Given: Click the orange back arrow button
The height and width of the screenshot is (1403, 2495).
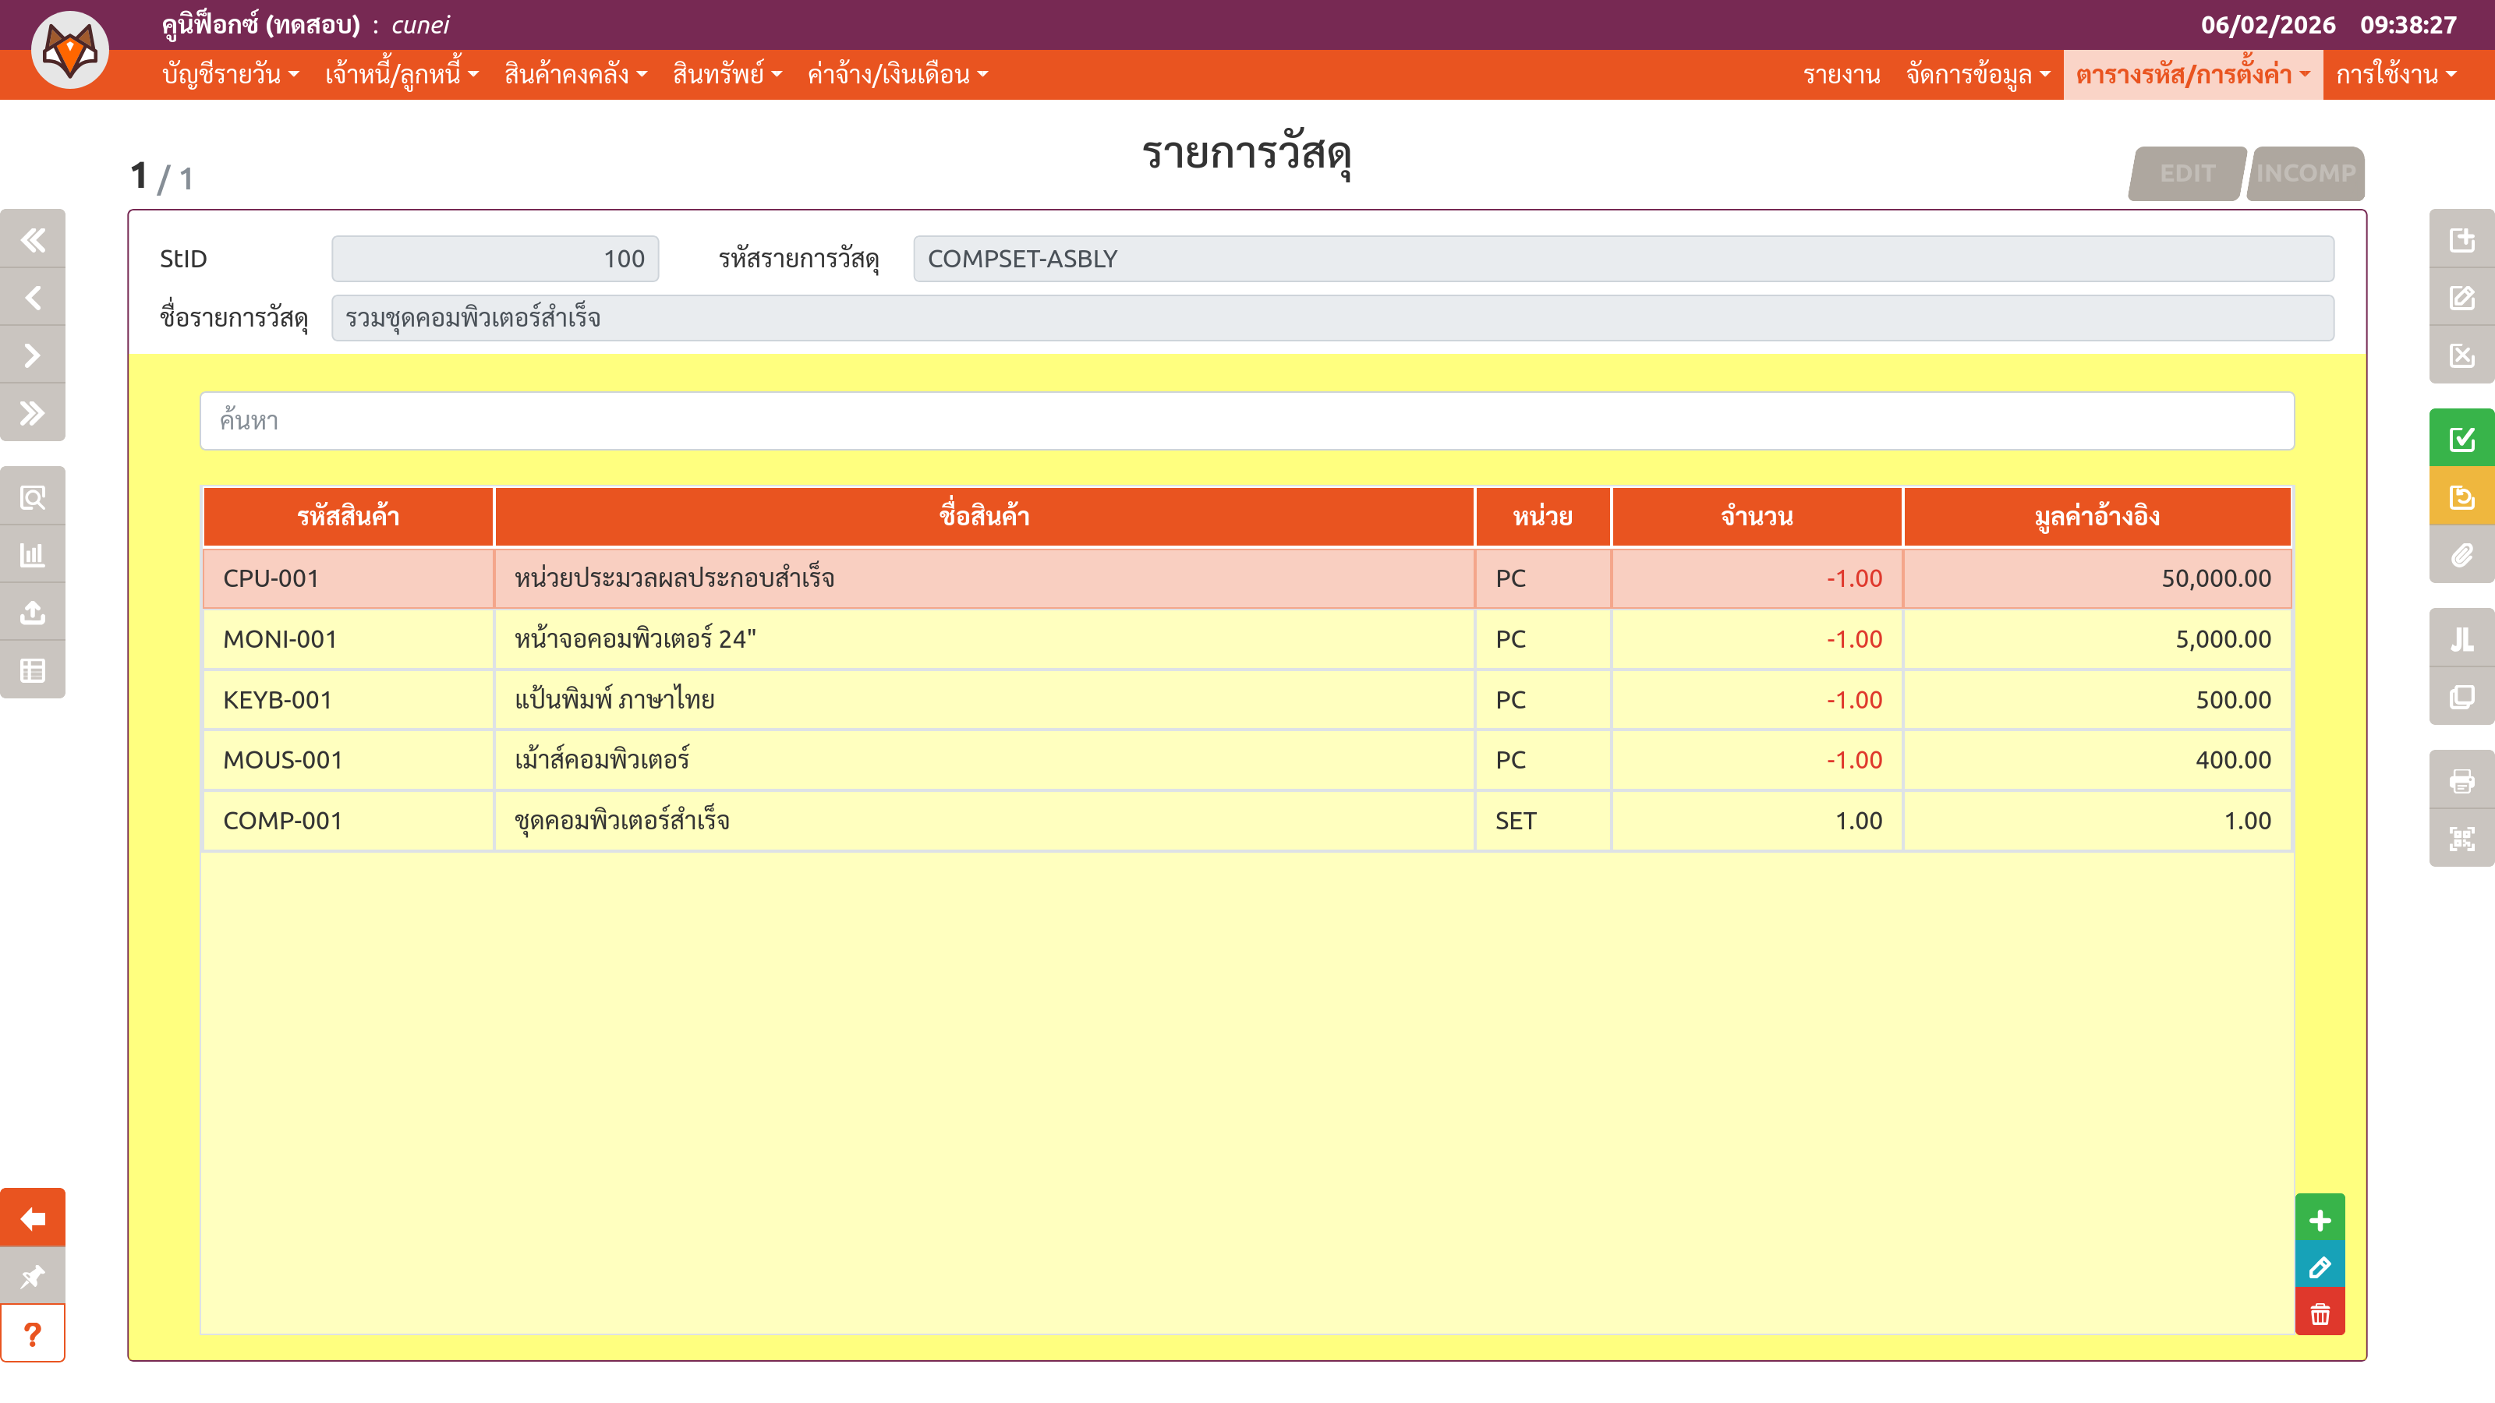Looking at the screenshot, I should click(x=33, y=1218).
